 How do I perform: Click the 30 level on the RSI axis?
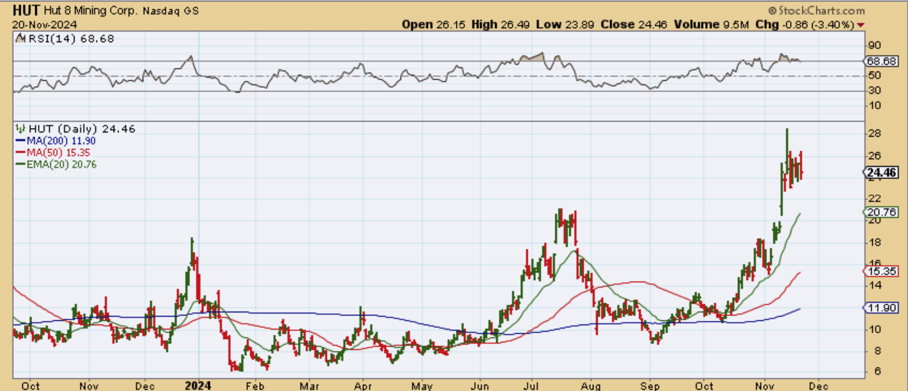875,90
